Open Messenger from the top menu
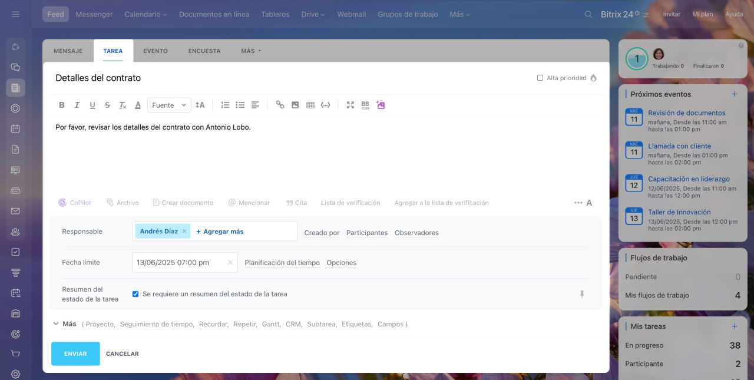 pyautogui.click(x=94, y=14)
